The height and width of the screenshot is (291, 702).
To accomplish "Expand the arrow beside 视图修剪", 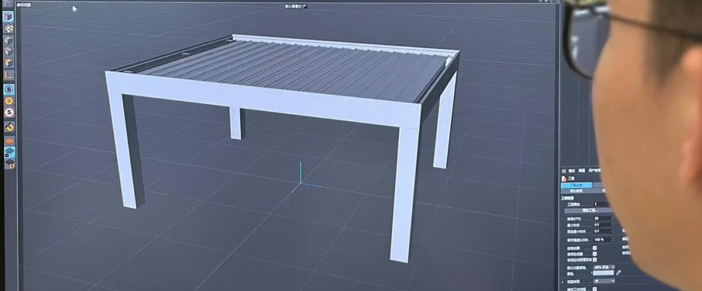I will 563,280.
